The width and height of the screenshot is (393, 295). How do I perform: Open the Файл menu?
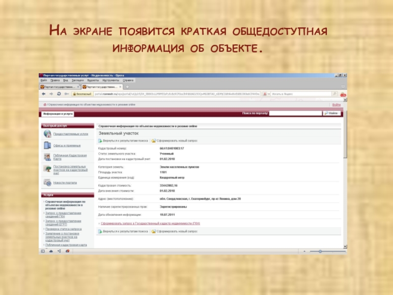[44, 80]
